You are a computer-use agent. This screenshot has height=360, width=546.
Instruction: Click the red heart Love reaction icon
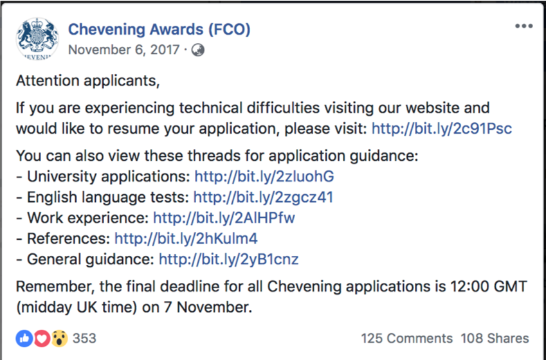pos(42,338)
